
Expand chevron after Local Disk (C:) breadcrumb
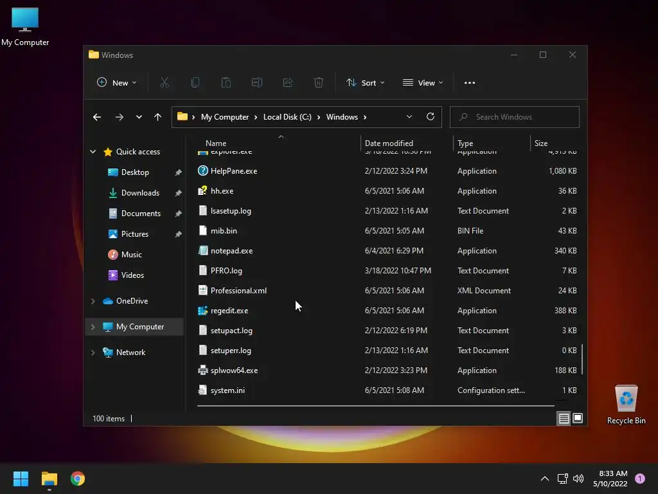pyautogui.click(x=319, y=117)
